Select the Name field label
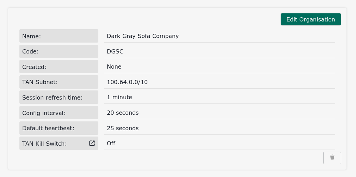Viewport: 356px width, 177px height. [32, 36]
